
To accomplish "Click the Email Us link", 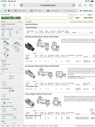I will pos(82,15).
